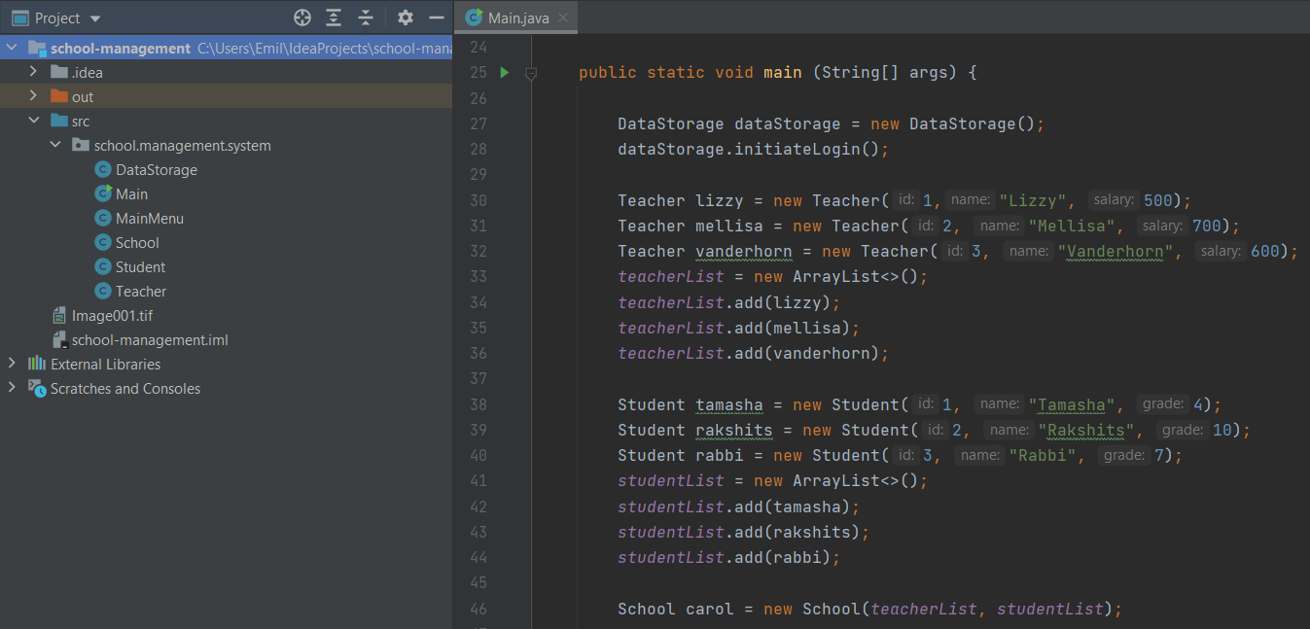Screen dimensions: 1310x629
Task: Select the Teacher class in project tree
Action: click(140, 292)
